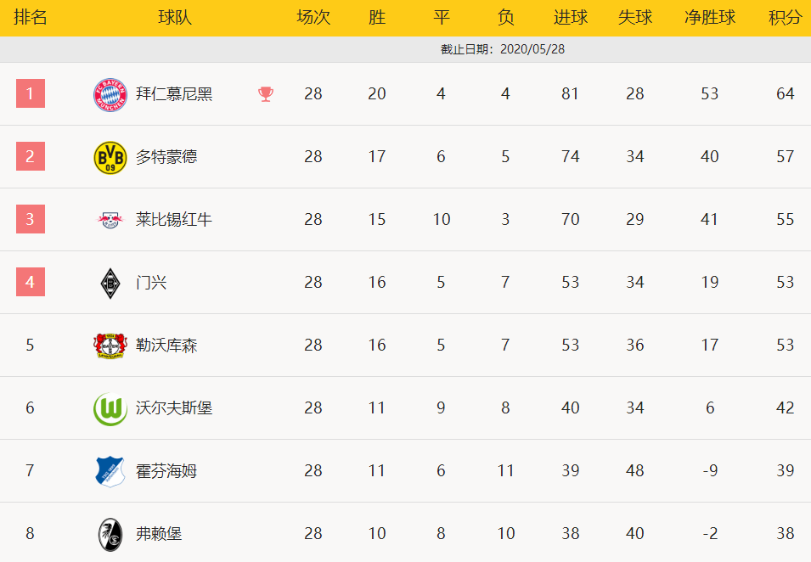Open the 沃尔夫斯堡 team name link
811x562 pixels.
click(x=174, y=408)
